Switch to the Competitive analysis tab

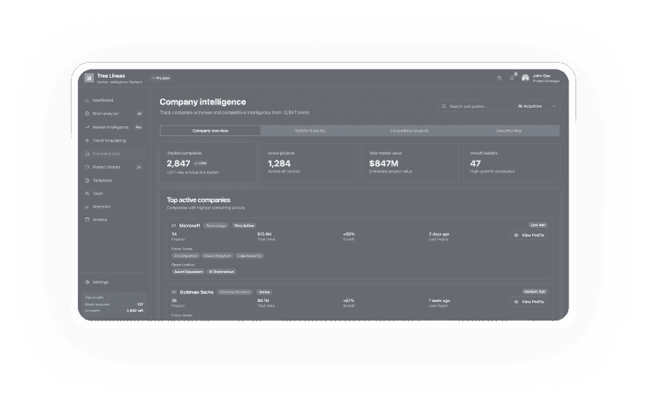point(409,131)
